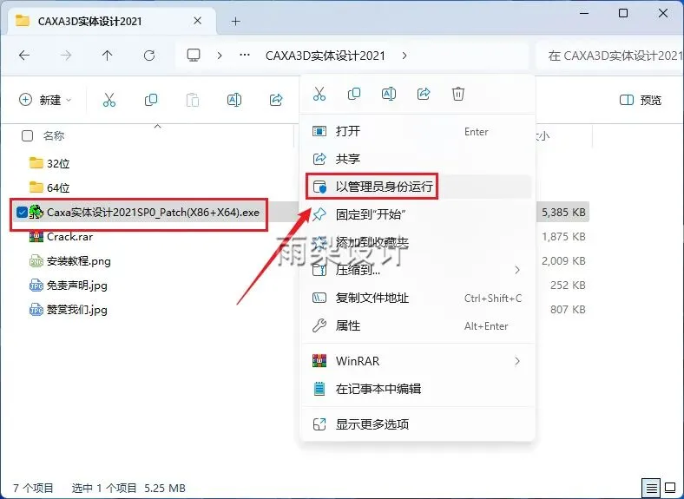
Task: Expand the chevron after the monitor icon
Action: 220,56
